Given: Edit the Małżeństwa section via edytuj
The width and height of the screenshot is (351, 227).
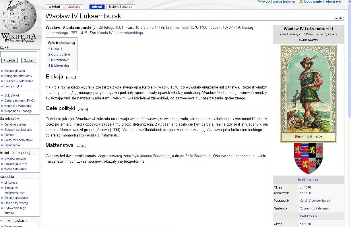Looking at the screenshot, I should (x=81, y=146).
